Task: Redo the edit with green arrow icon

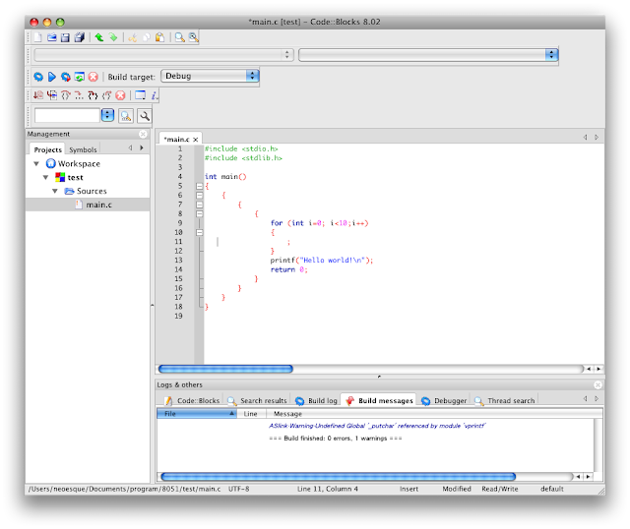Action: [x=113, y=37]
